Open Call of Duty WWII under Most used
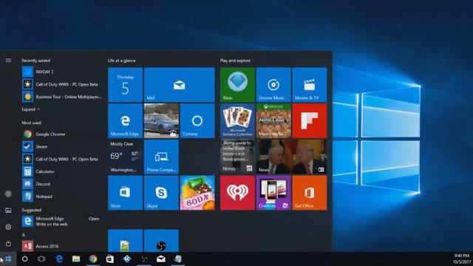The image size is (473, 266). pos(62,159)
